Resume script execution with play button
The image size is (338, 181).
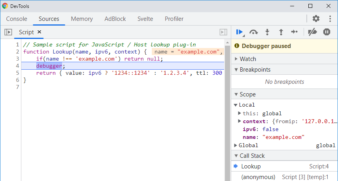[239, 32]
